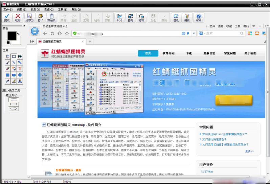Screen dimensions: 270x184
Task: Click the 软件介绍 nav link on the webpage
Action: click(168, 53)
